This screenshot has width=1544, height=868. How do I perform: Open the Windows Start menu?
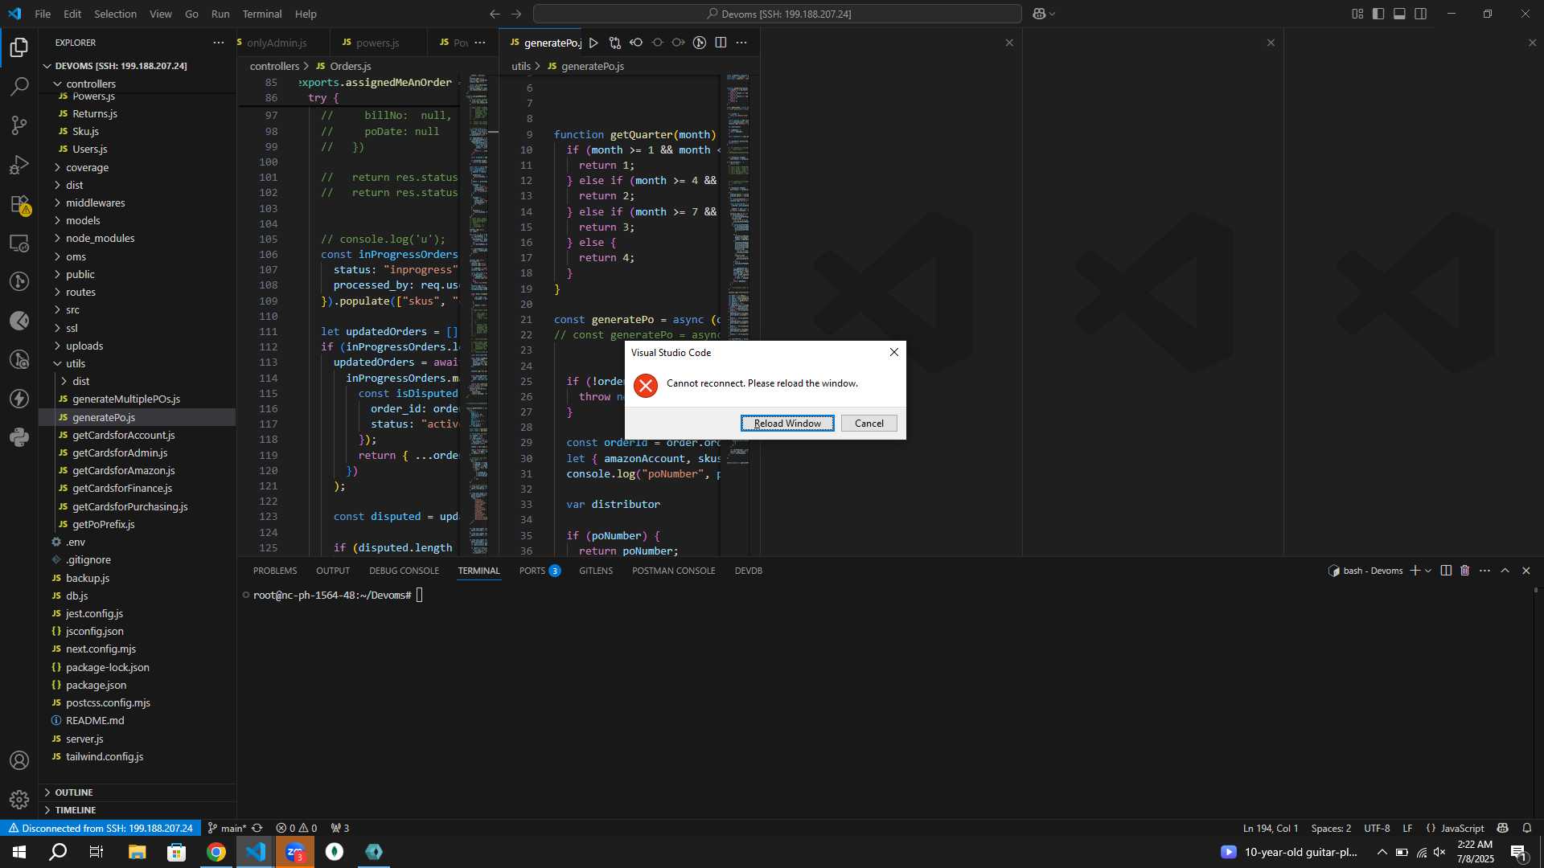point(19,852)
